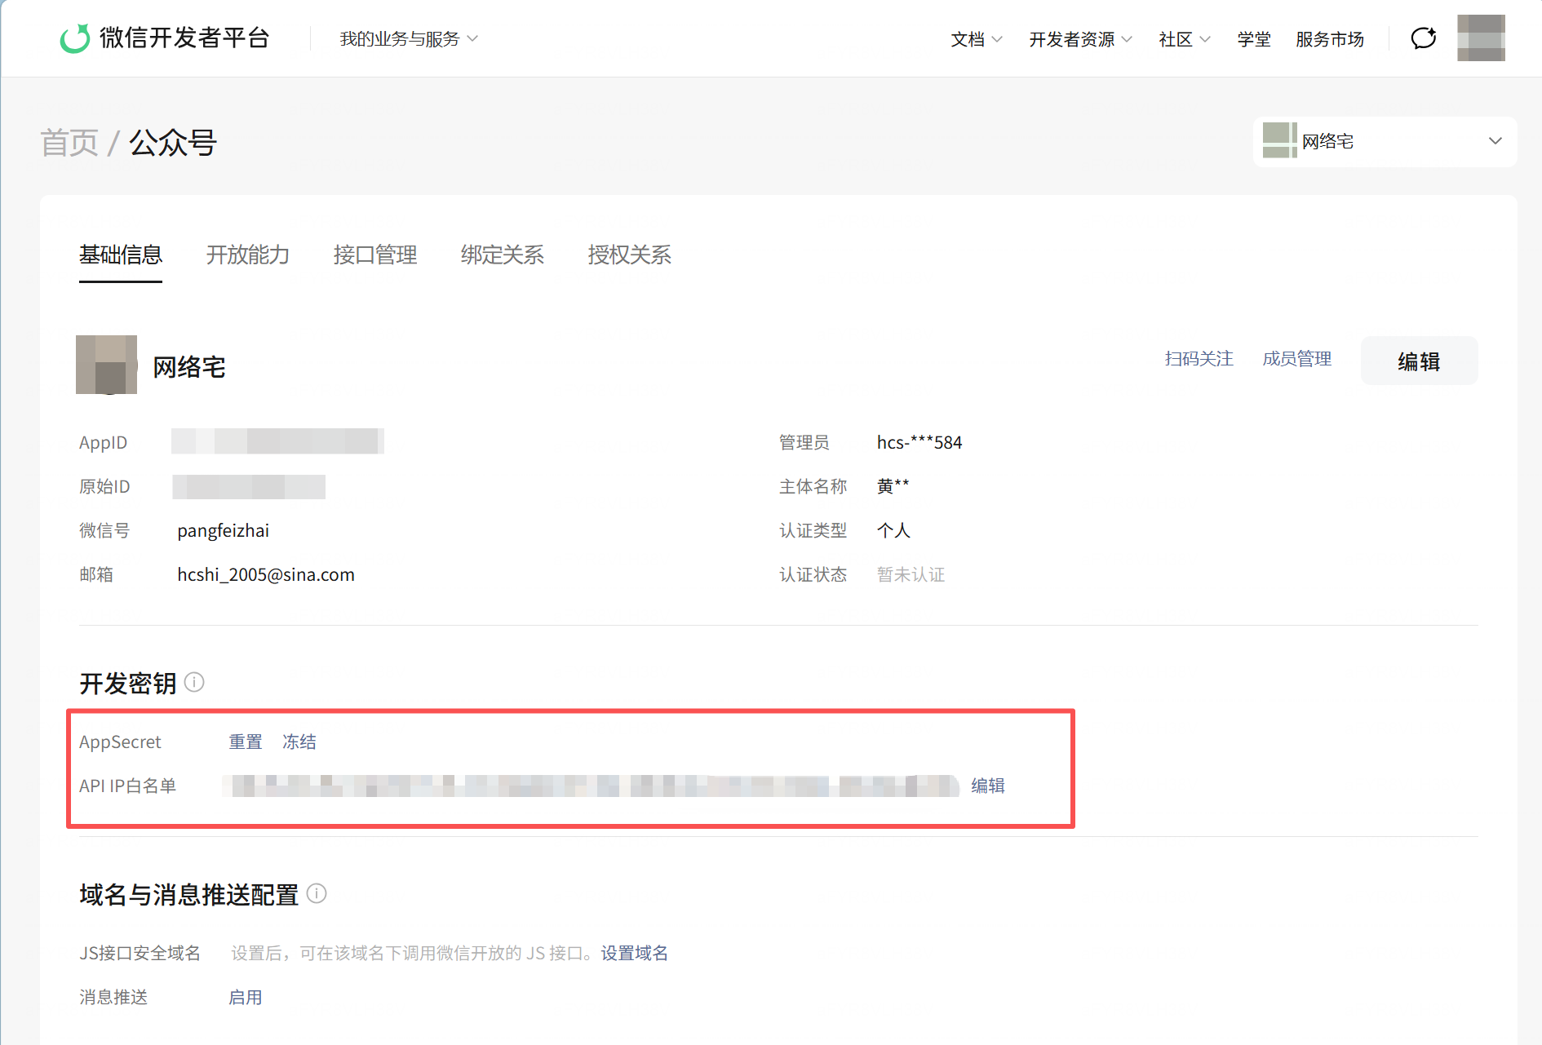
Task: Switch to the 开放能力 tab
Action: (248, 255)
